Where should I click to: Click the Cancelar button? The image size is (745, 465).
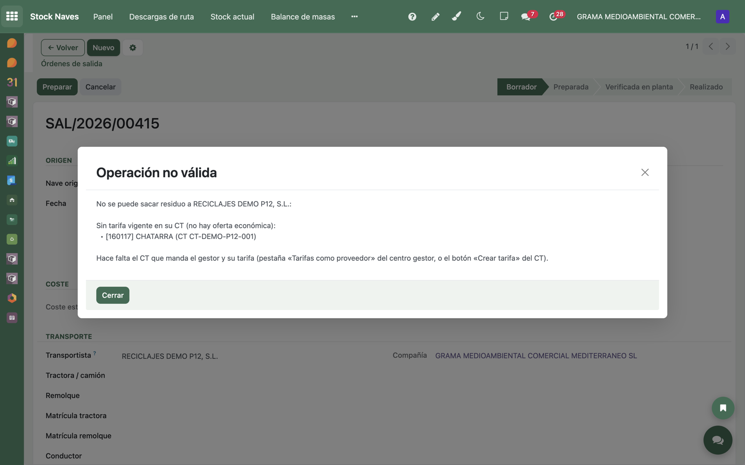tap(101, 87)
